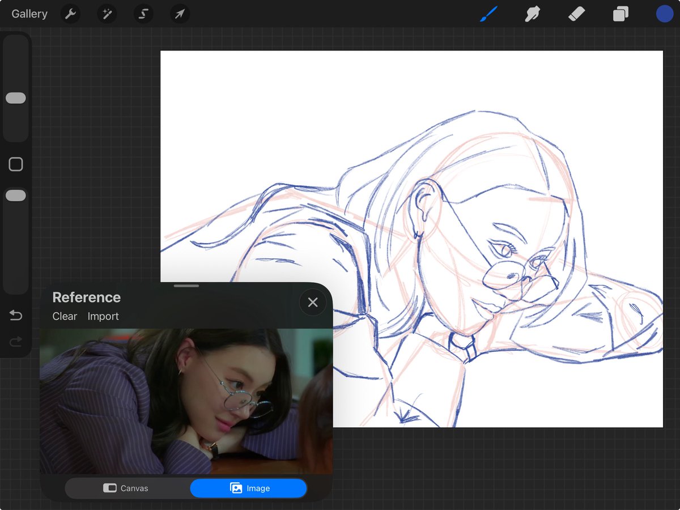The width and height of the screenshot is (680, 510).
Task: Close the Reference panel
Action: coord(313,303)
